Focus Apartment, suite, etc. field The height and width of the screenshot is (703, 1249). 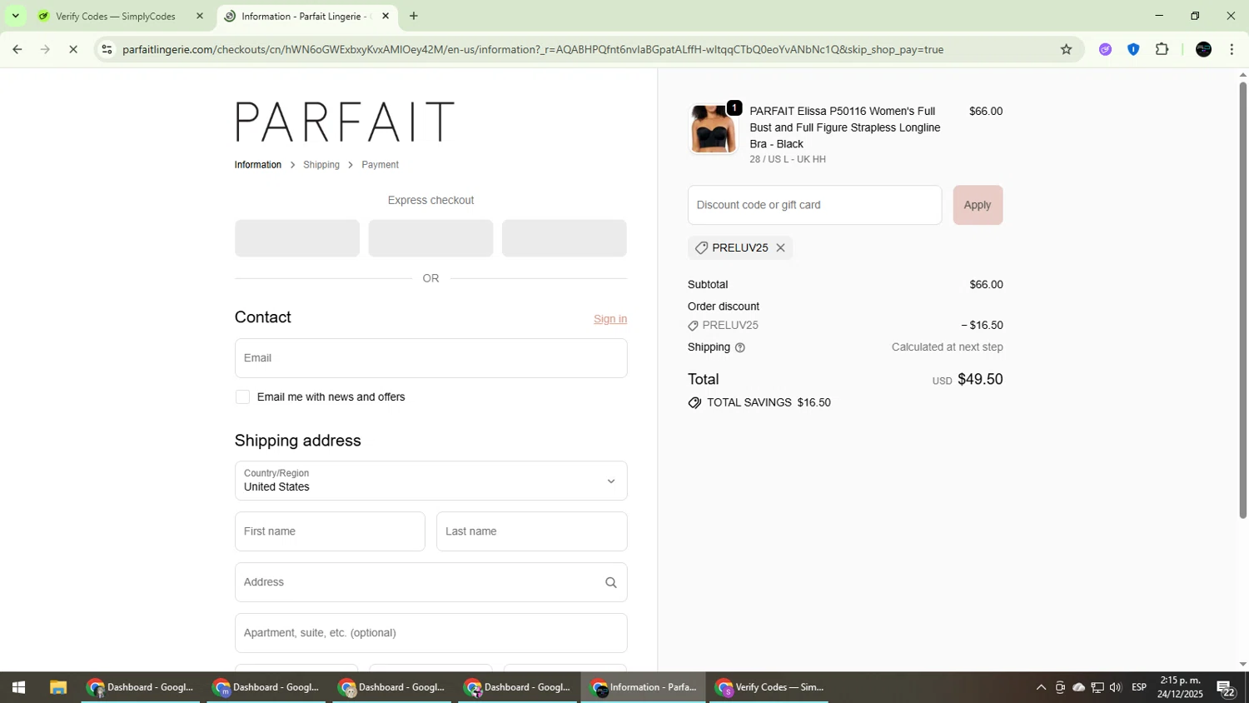click(x=430, y=633)
